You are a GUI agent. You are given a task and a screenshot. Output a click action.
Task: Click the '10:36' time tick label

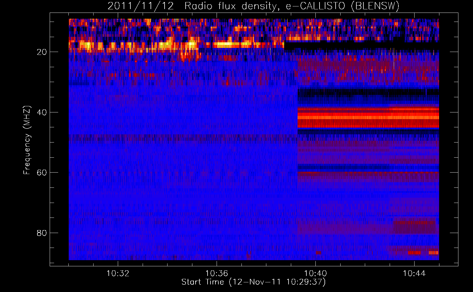[217, 273]
